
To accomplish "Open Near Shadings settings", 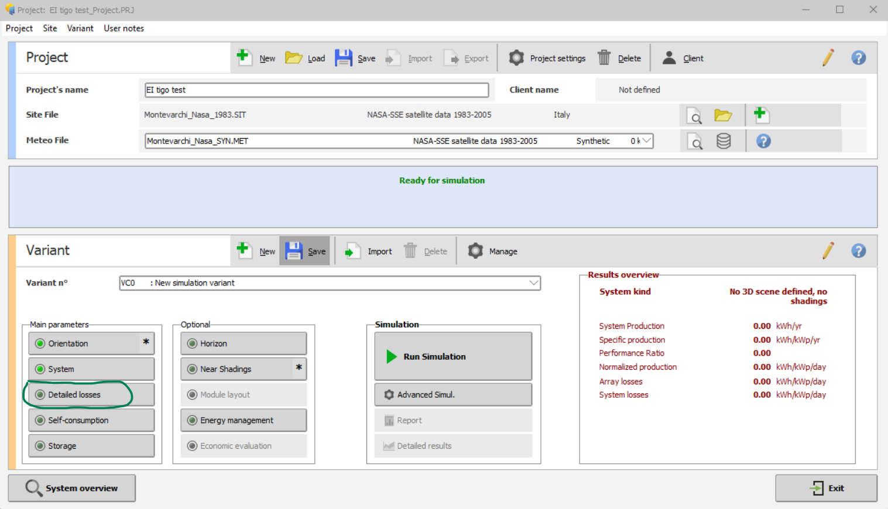I will pyautogui.click(x=244, y=369).
